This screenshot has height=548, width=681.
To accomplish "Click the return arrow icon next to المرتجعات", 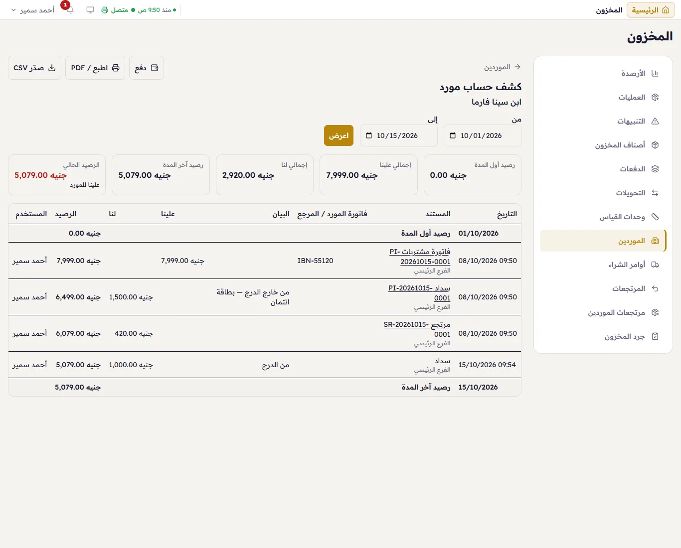I will 655,288.
